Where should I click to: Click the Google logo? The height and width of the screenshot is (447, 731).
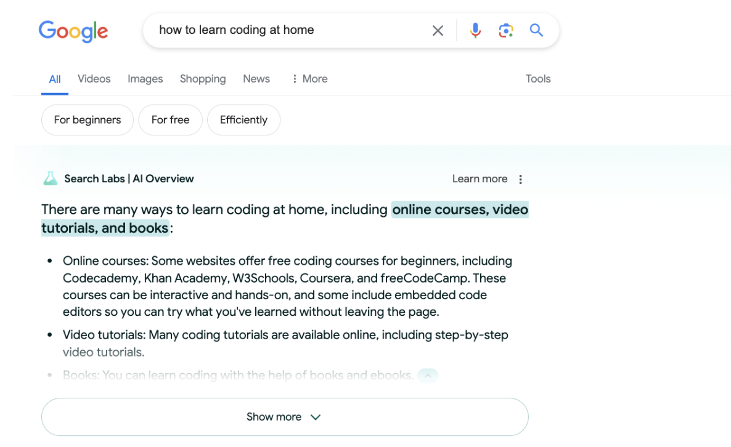[73, 31]
